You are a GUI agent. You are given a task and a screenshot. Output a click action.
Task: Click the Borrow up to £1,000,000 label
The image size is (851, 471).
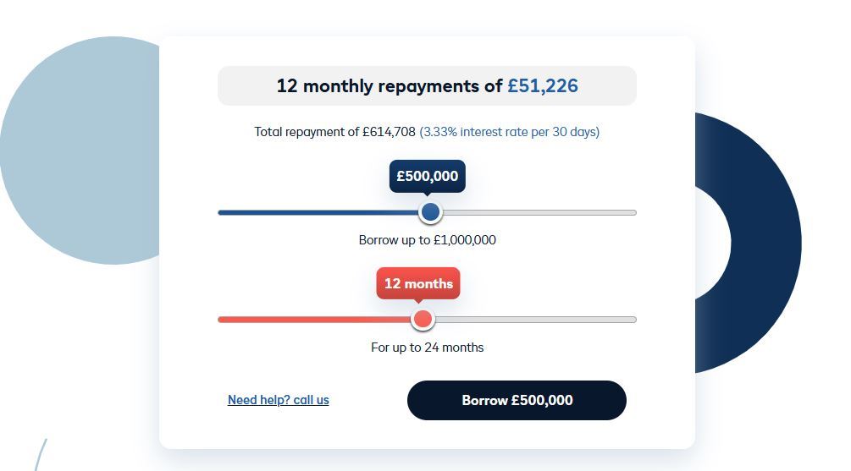click(427, 240)
